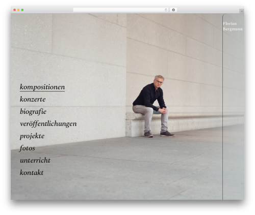Reload the page with the refresh icon
The width and height of the screenshot is (255, 215).
coord(166,10)
